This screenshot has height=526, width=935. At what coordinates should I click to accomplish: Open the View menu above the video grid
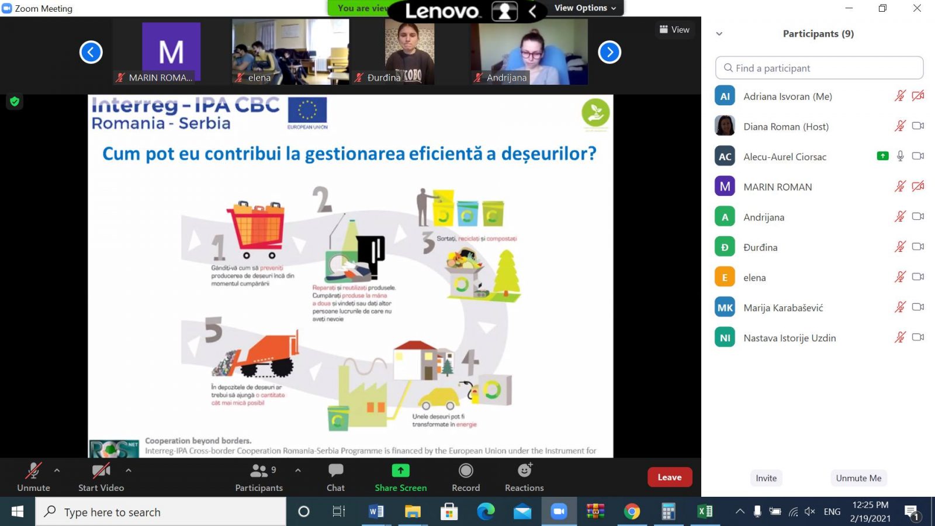click(x=675, y=29)
